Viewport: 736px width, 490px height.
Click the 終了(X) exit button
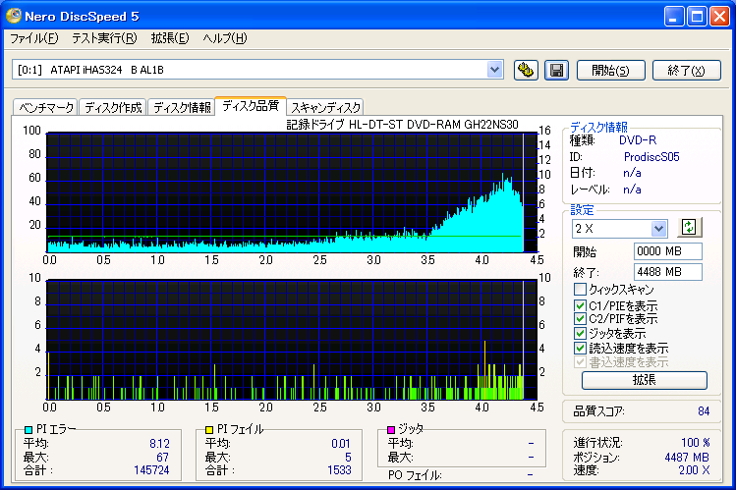click(x=686, y=71)
